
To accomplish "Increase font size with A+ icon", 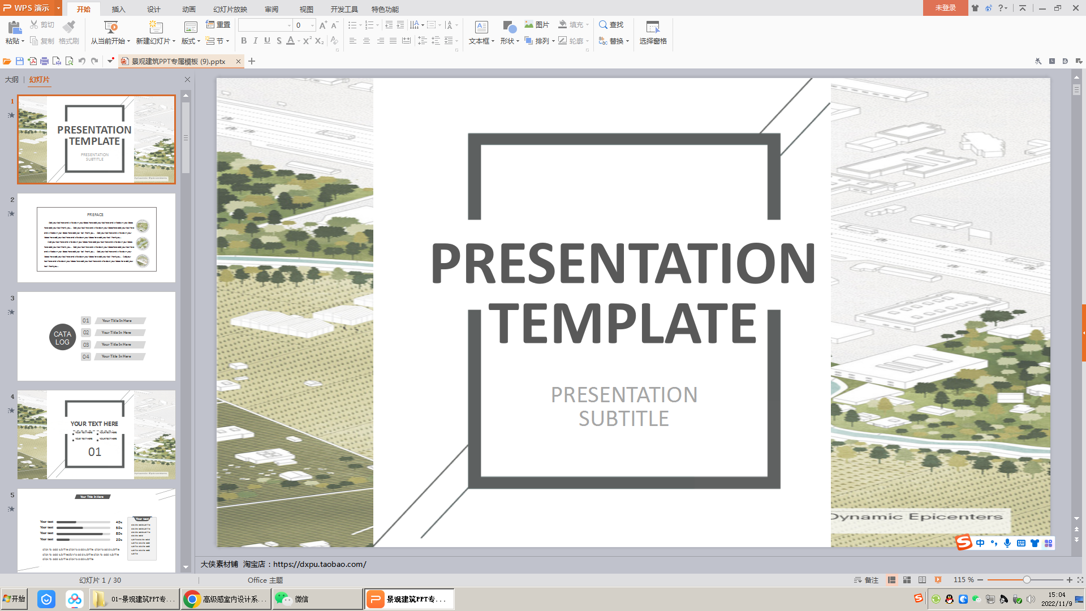I will pyautogui.click(x=323, y=25).
